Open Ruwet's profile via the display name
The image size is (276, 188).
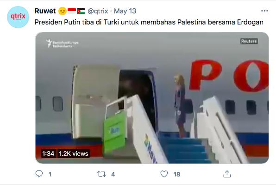point(45,11)
